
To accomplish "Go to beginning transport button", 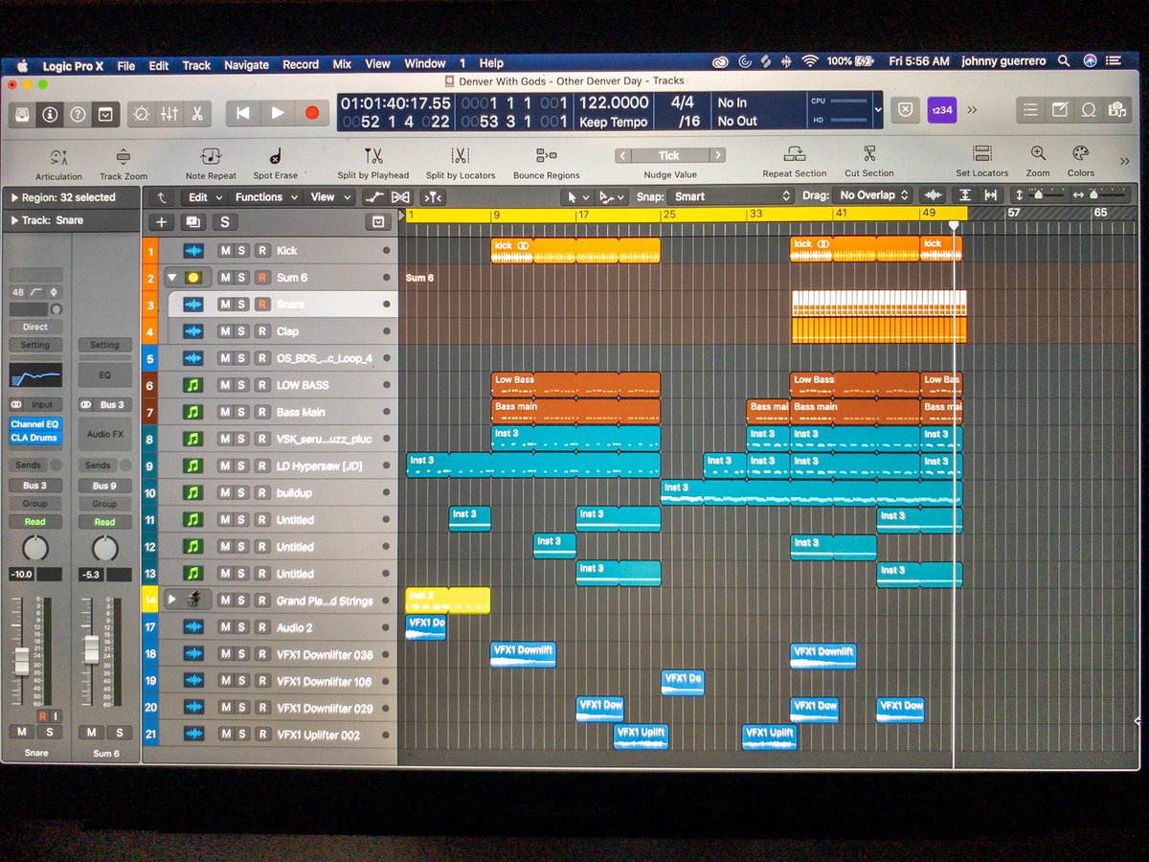I will tap(243, 112).
